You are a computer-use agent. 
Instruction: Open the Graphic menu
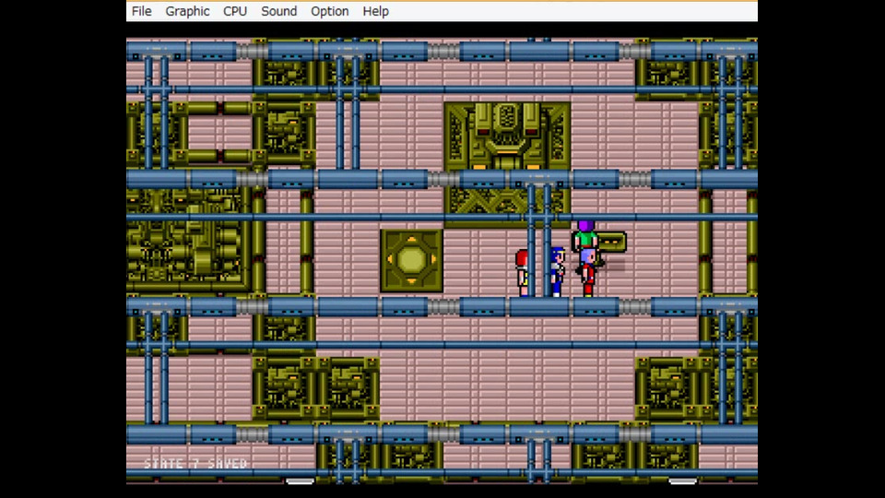[187, 11]
